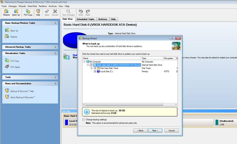Open the Archives menu
The height and width of the screenshot is (144, 237).
tap(53, 6)
